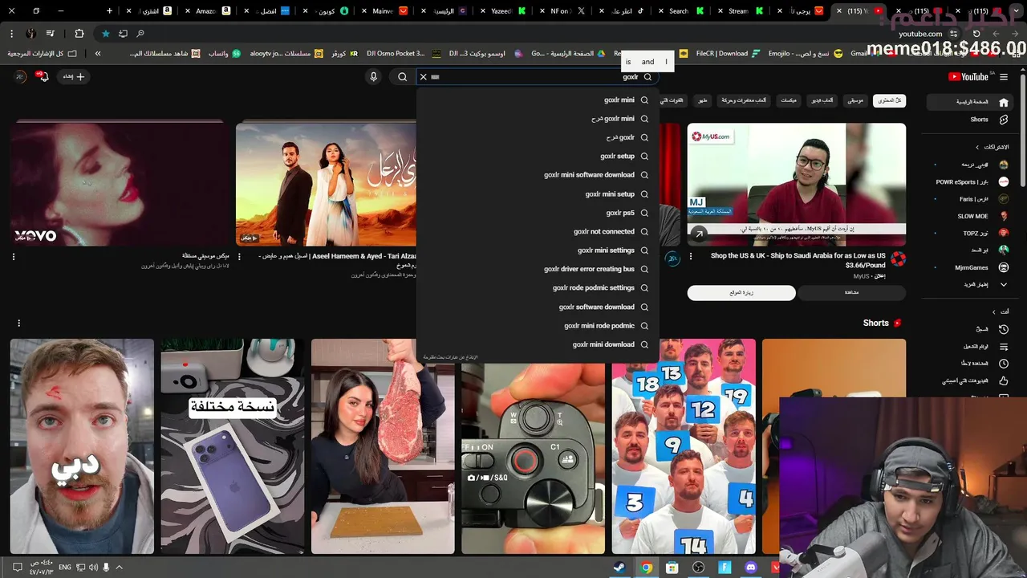Click the إنشاء create button
The height and width of the screenshot is (578, 1027).
pos(75,77)
